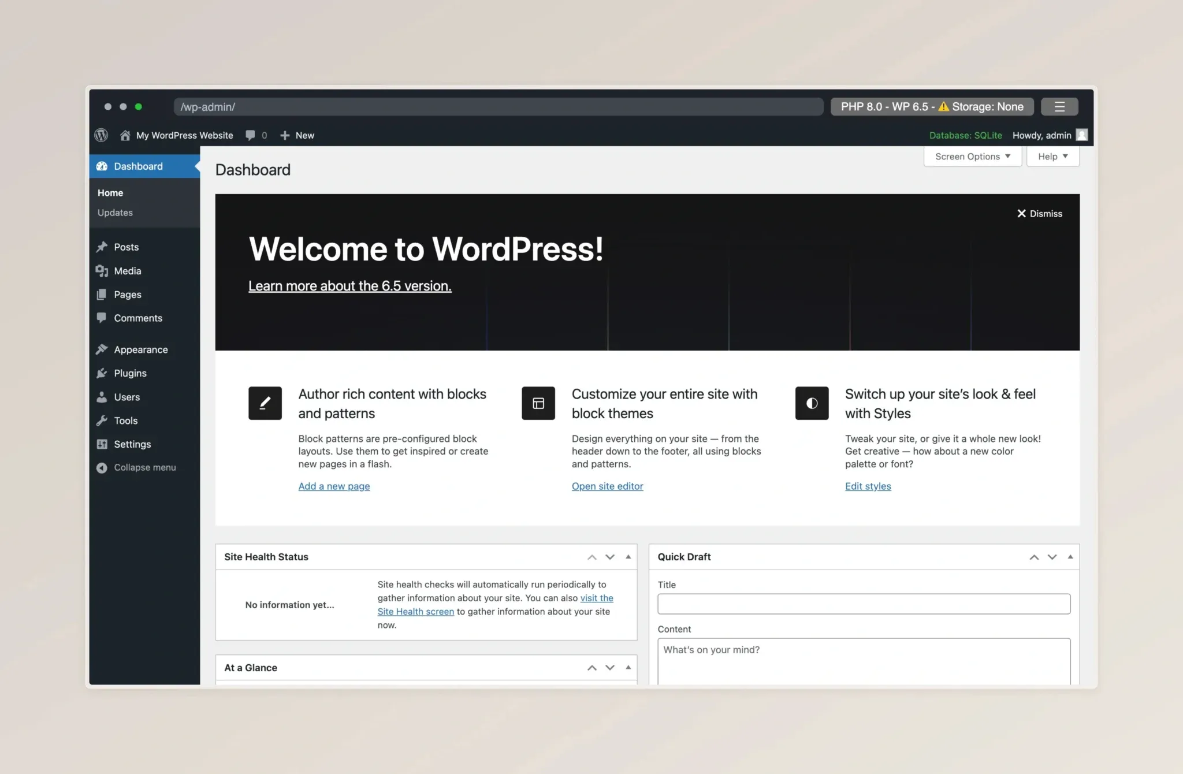Viewport: 1183px width, 774px height.
Task: Open the Help dropdown tab
Action: pos(1052,157)
